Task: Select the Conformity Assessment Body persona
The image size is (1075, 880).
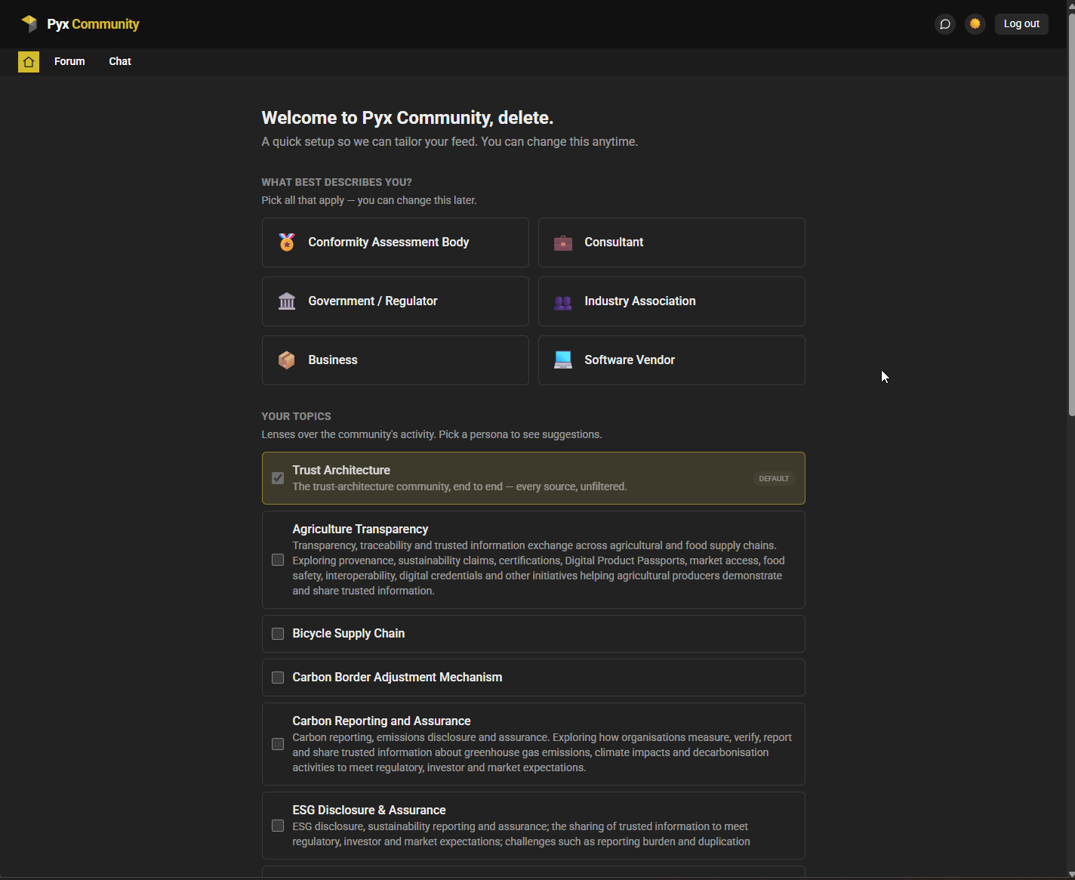Action: click(396, 242)
